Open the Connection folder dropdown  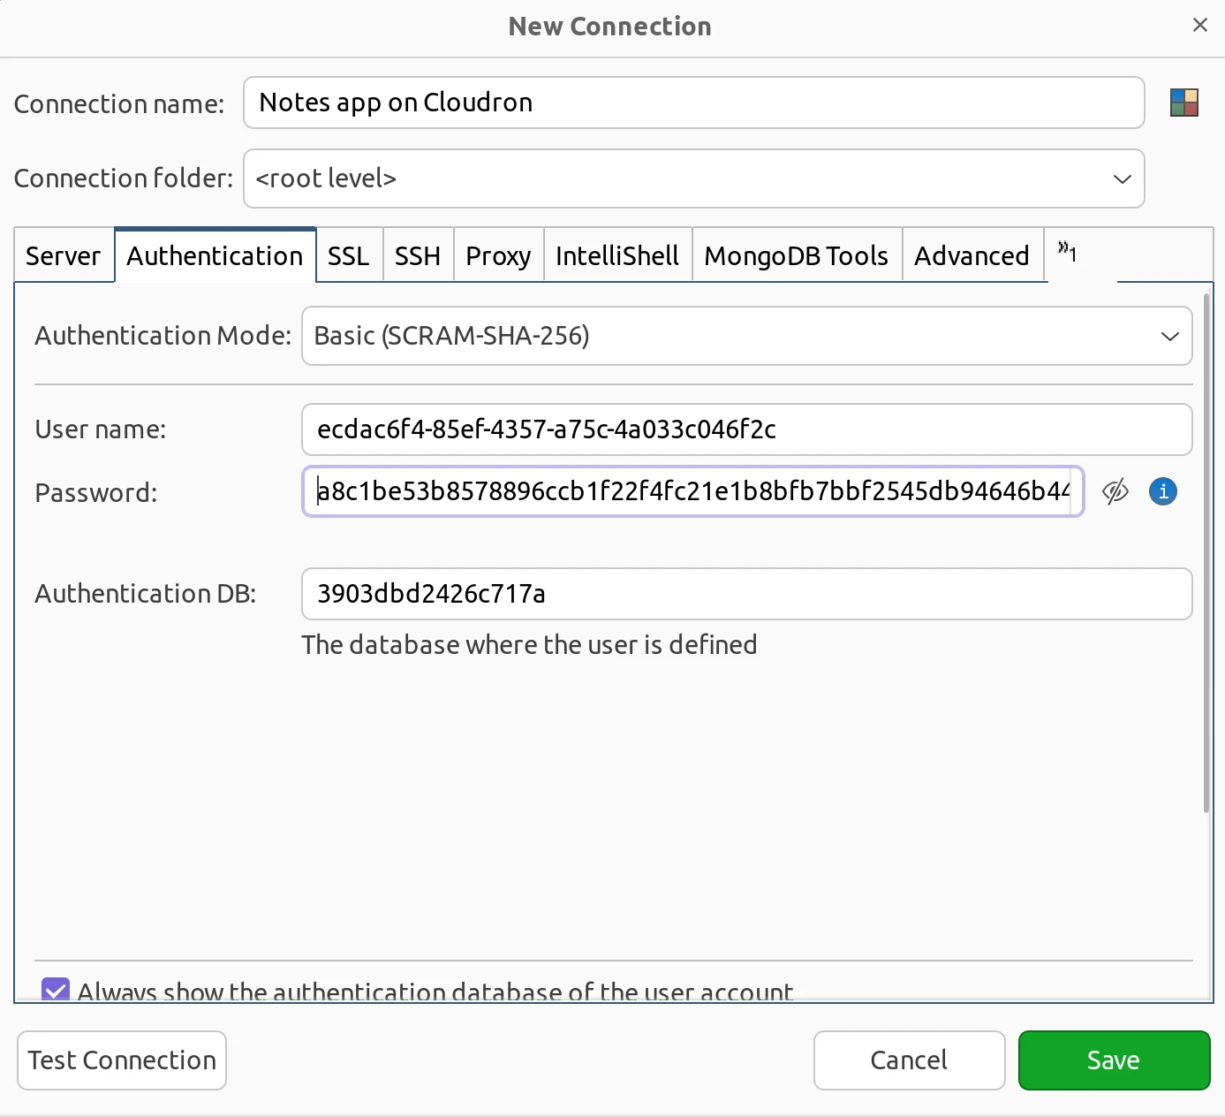1122,179
